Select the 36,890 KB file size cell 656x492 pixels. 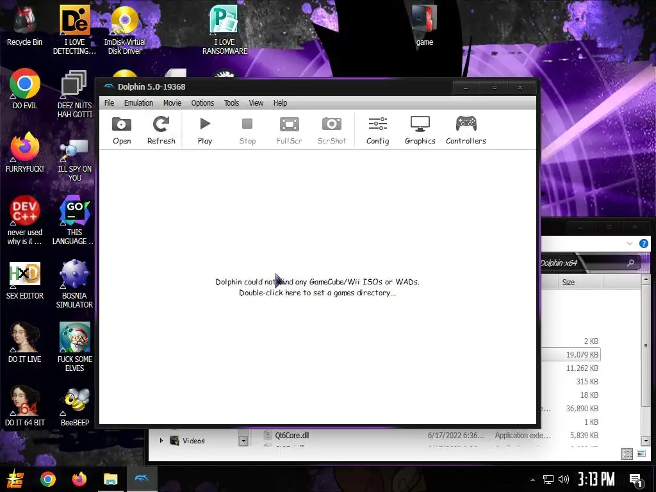tap(582, 408)
